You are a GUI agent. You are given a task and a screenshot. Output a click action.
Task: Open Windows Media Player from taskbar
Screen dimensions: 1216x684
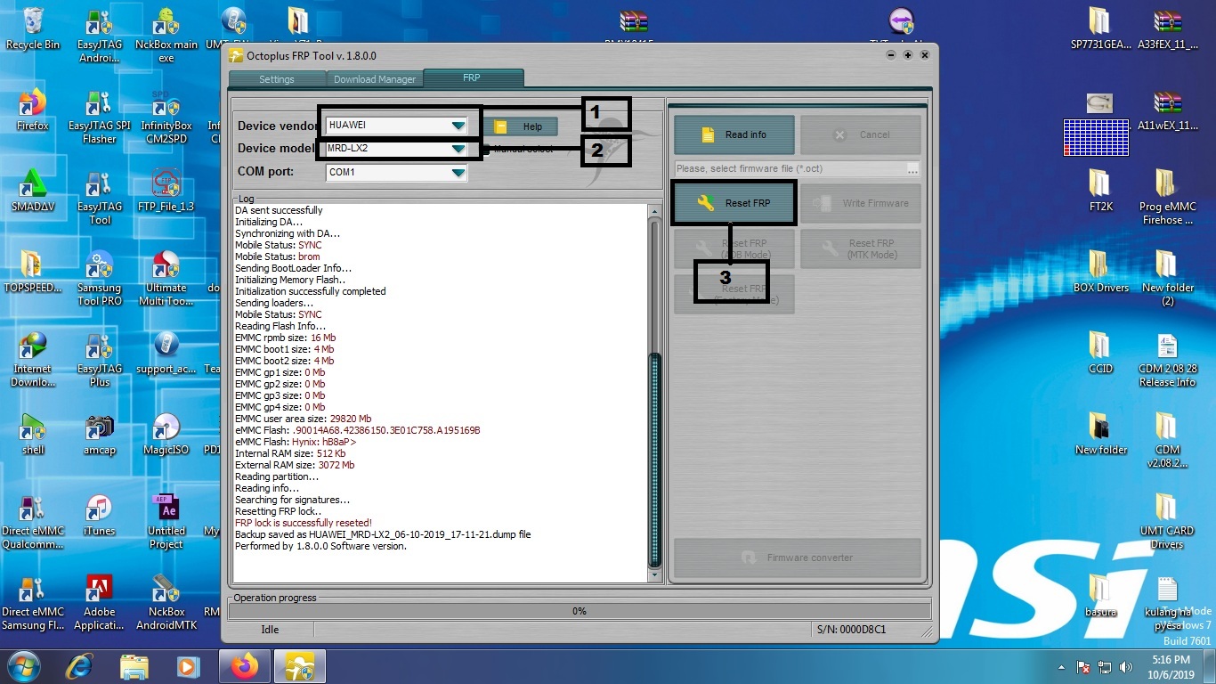188,666
